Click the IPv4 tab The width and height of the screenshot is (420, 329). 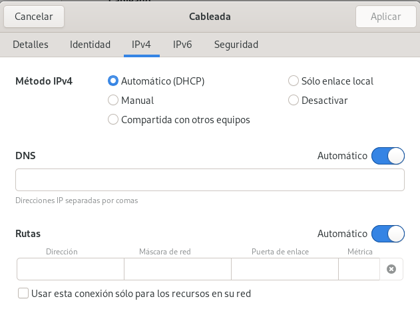click(141, 45)
